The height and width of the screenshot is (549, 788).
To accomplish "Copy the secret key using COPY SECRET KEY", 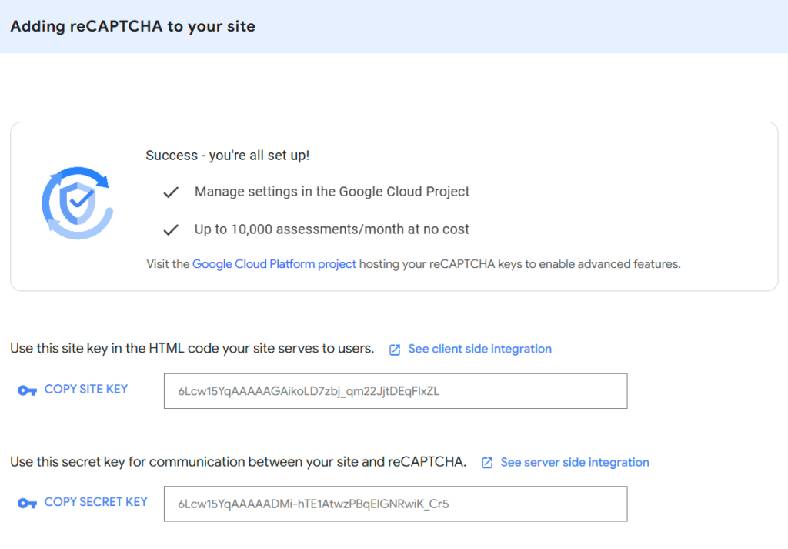I will coord(96,502).
